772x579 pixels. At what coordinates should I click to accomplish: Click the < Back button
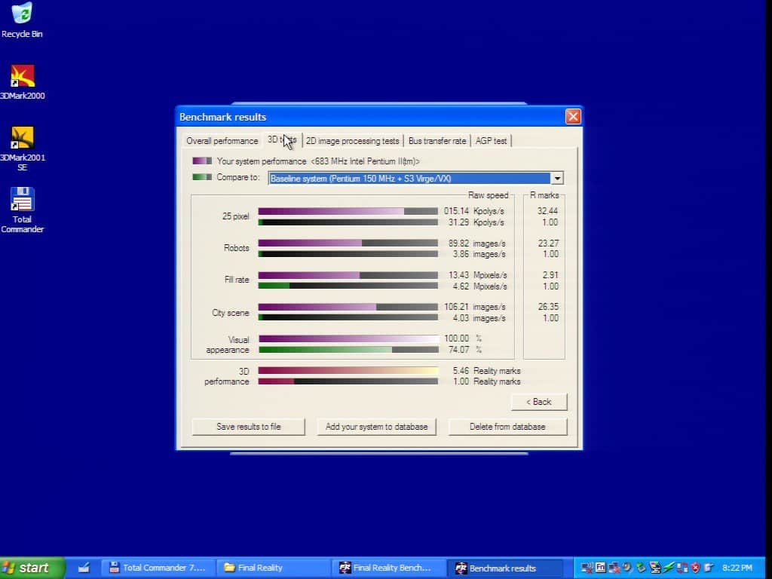coord(539,402)
